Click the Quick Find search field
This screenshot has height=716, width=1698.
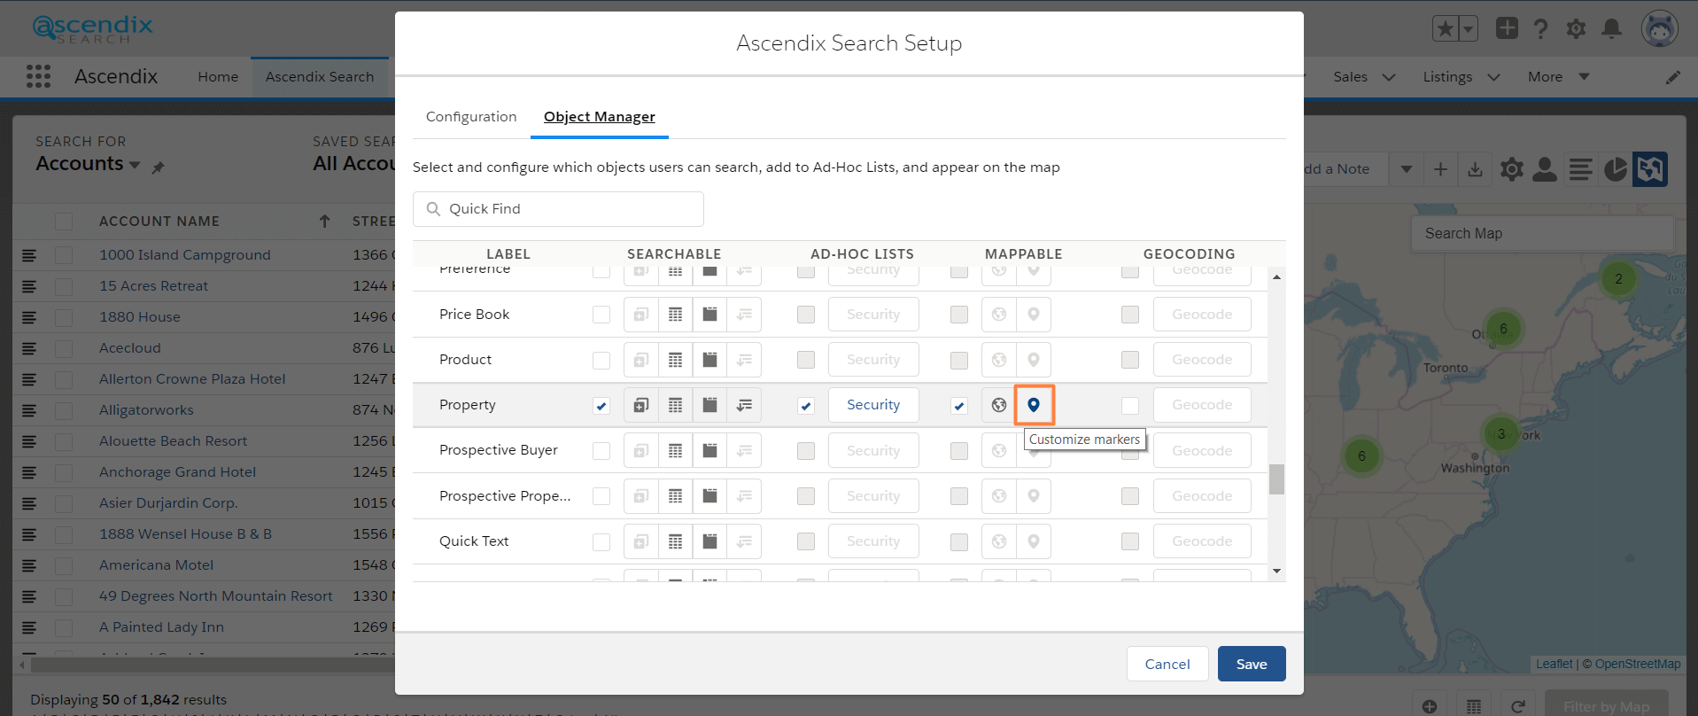(558, 209)
